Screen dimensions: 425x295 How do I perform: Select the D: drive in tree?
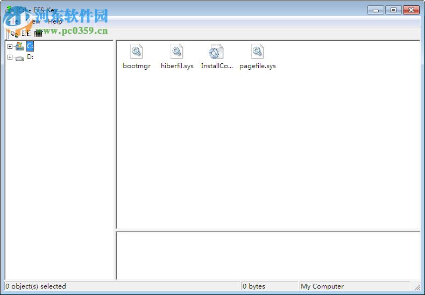(x=30, y=57)
